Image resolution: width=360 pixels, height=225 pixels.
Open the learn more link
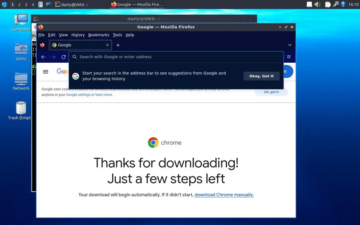click(104, 95)
